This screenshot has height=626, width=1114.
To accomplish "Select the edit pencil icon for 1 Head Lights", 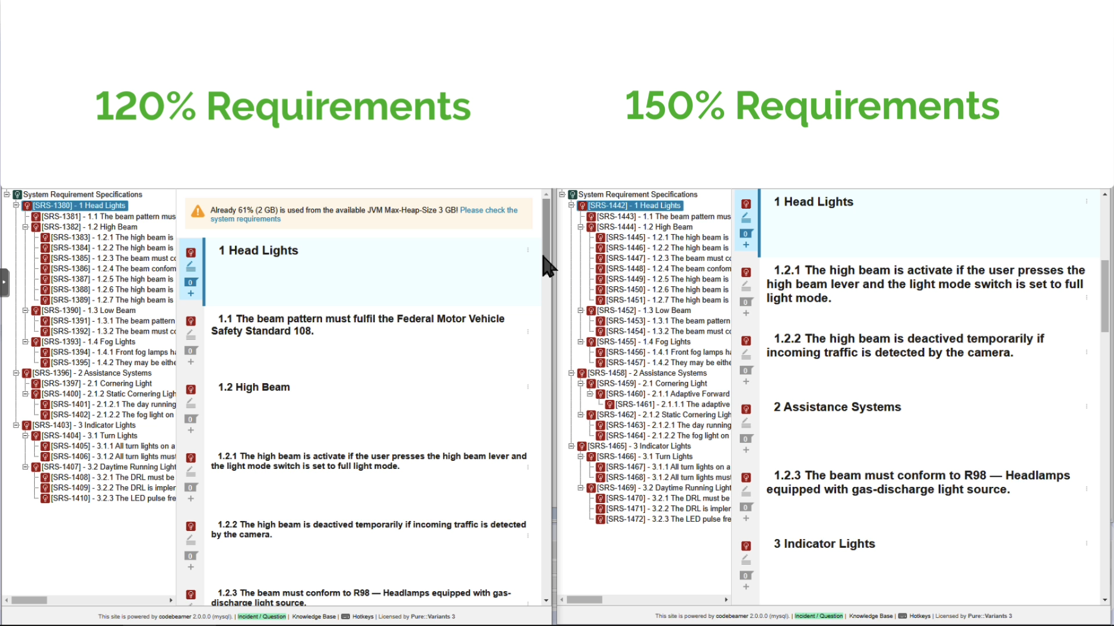I will click(191, 265).
